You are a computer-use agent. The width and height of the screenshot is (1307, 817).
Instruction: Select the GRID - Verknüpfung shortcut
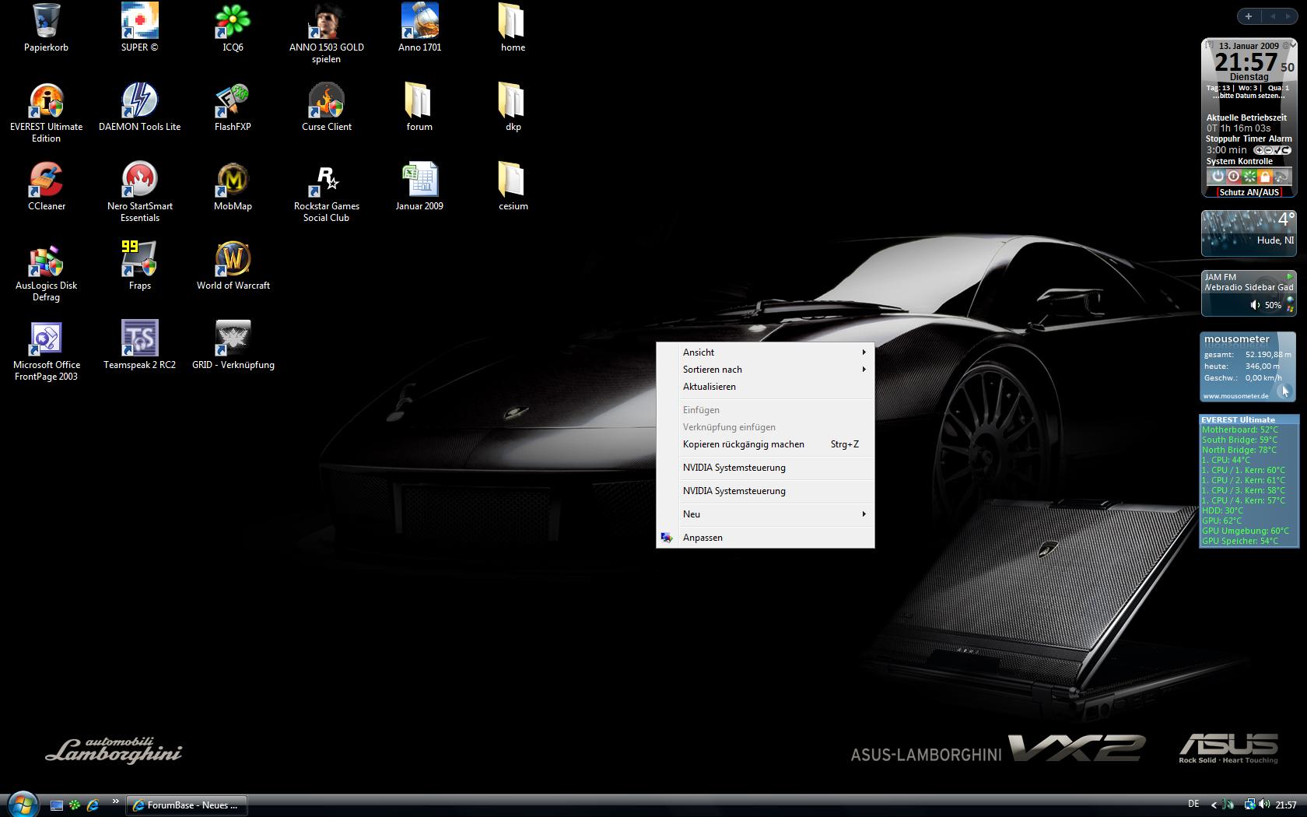pos(233,345)
